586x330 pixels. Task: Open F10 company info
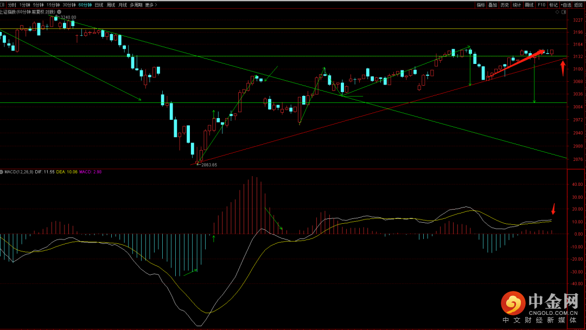click(x=542, y=5)
